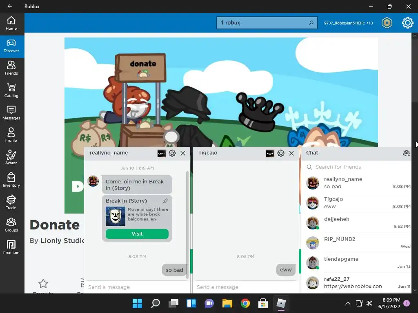Close the Tigcajo chat window
The image size is (418, 313).
click(291, 153)
